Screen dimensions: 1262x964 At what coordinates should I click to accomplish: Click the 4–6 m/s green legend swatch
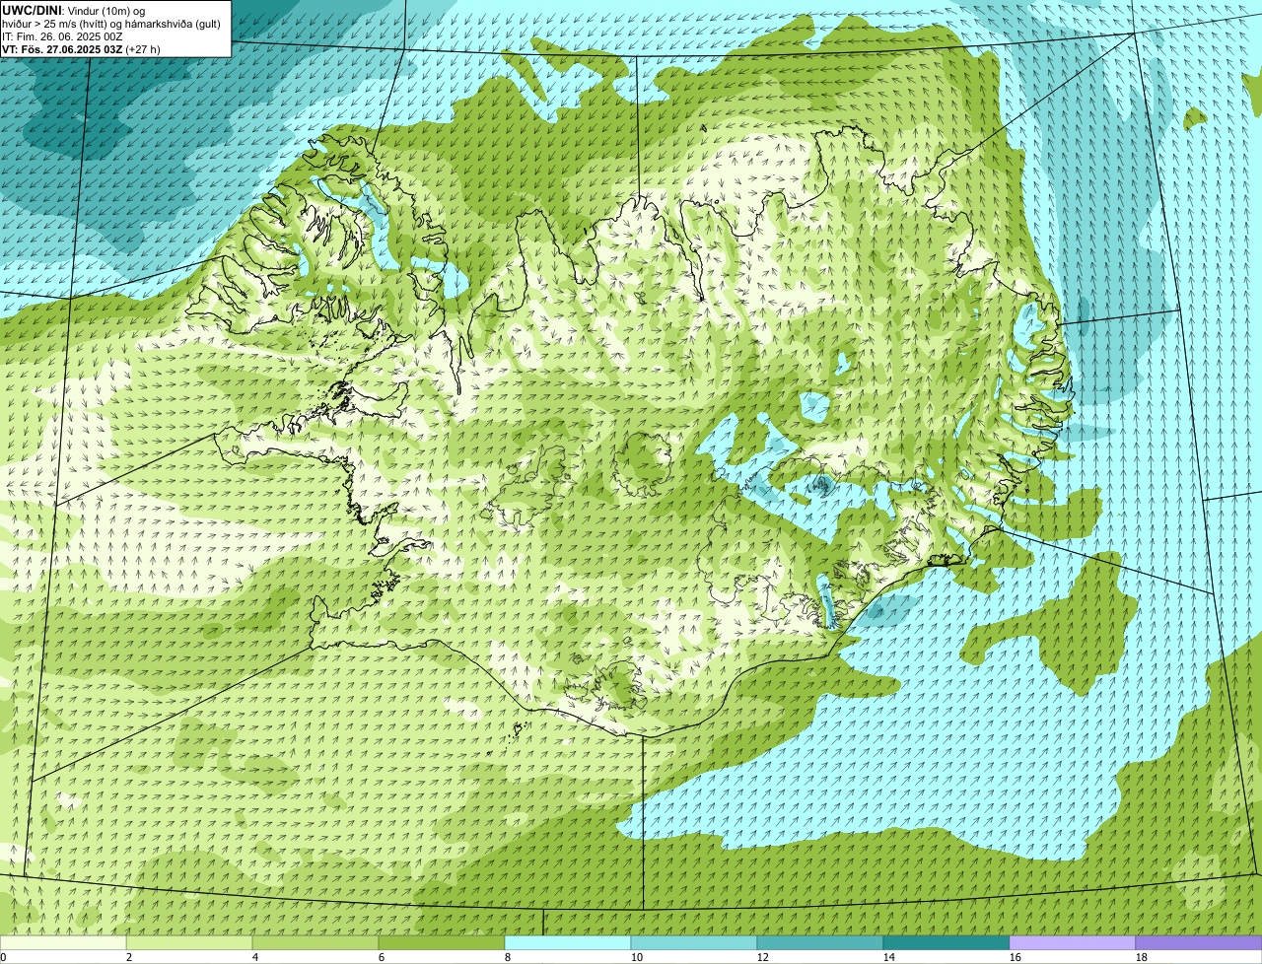pyautogui.click(x=315, y=942)
